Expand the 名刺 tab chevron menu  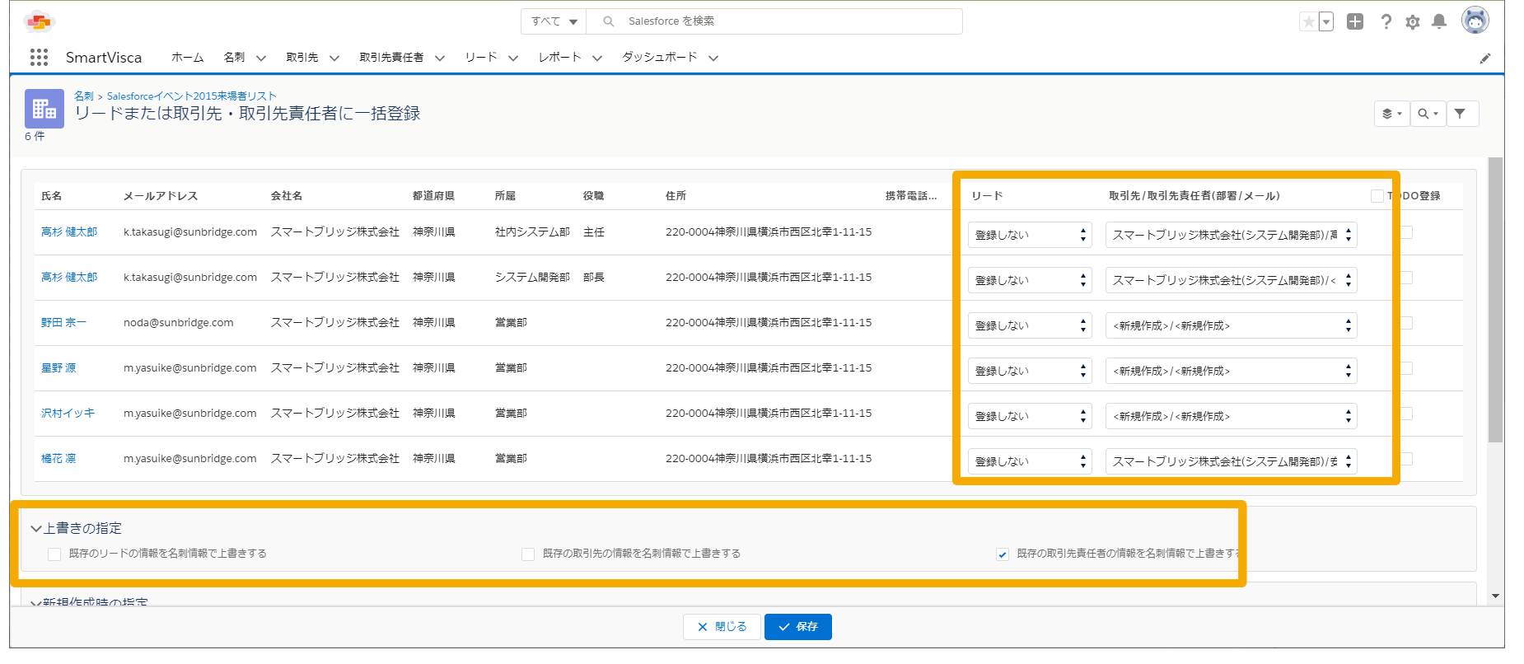[261, 58]
